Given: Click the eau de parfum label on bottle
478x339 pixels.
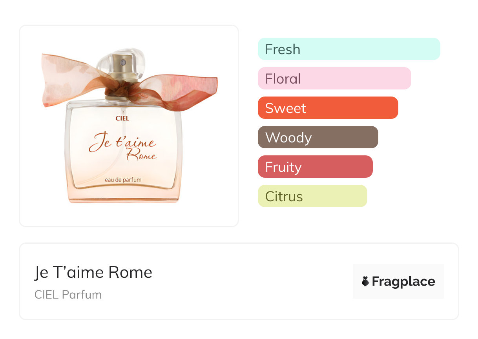Looking at the screenshot, I should 123,180.
